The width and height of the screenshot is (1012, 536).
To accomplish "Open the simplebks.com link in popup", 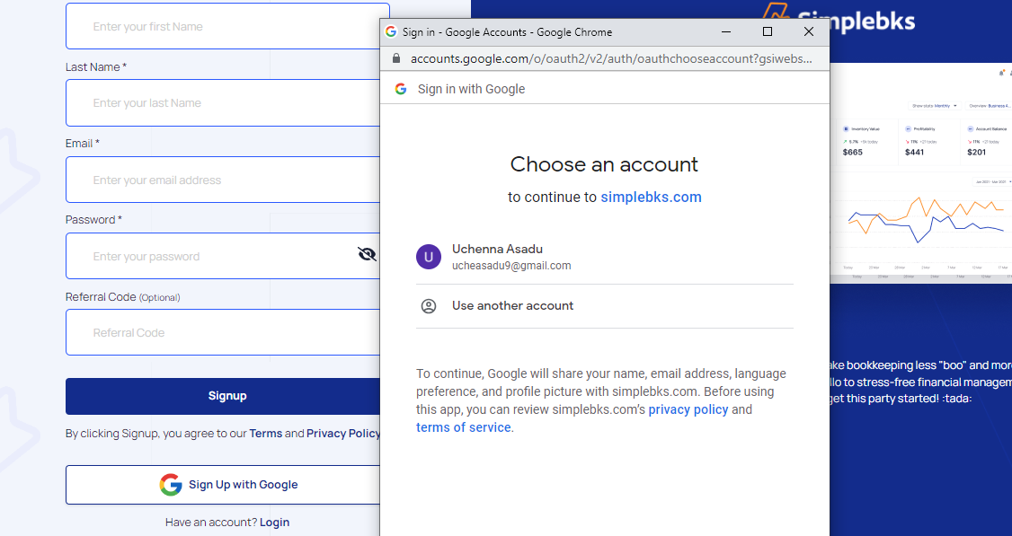I will (651, 198).
